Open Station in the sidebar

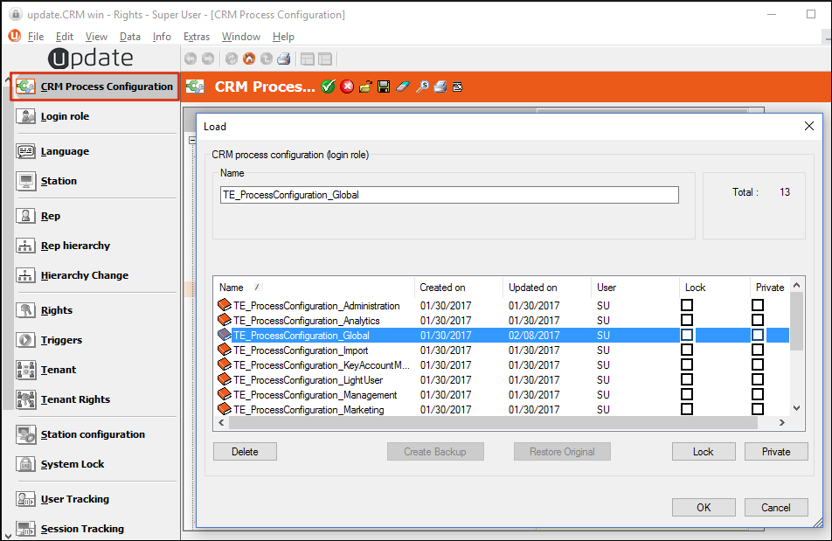click(59, 181)
